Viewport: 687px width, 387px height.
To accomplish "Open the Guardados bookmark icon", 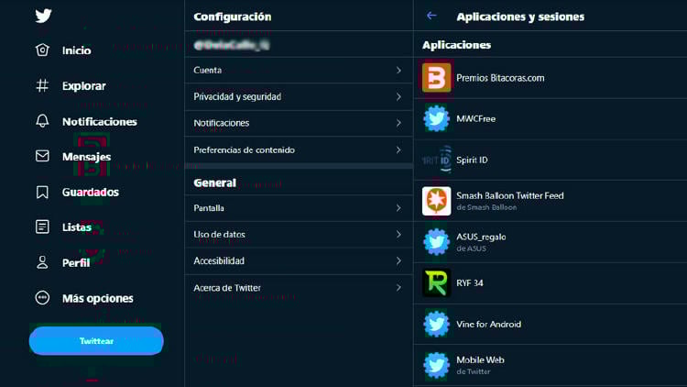I will click(x=42, y=192).
